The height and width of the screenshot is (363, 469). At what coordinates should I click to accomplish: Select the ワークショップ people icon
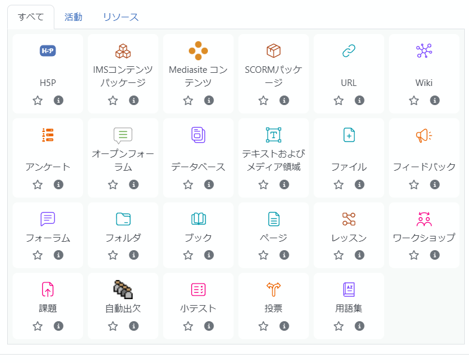click(424, 219)
